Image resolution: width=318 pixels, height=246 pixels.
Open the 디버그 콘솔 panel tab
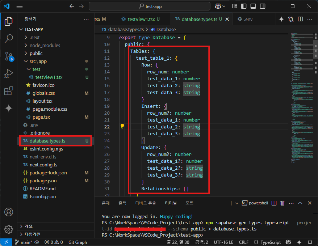pyautogui.click(x=146, y=203)
